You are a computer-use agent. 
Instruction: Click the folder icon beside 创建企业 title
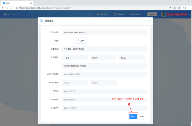pyautogui.click(x=42, y=21)
